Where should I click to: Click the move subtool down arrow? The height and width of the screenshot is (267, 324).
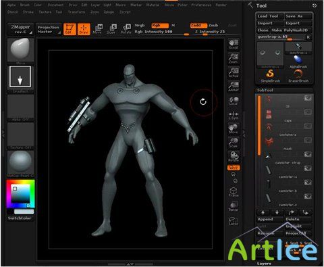(277, 212)
